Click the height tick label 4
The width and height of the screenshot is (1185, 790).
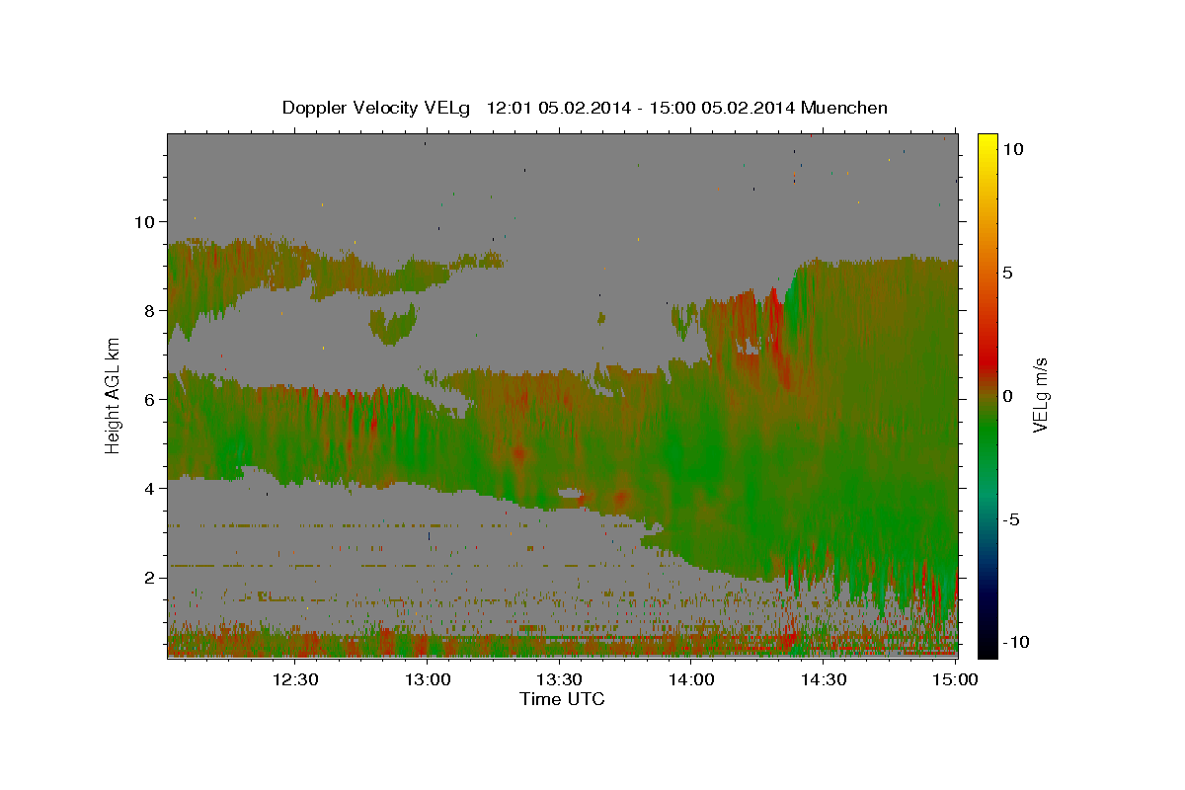150,488
